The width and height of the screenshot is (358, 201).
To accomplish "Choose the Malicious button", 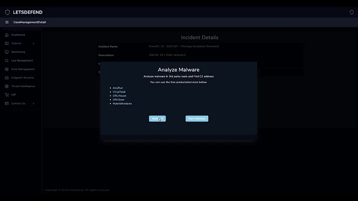I will (157, 118).
